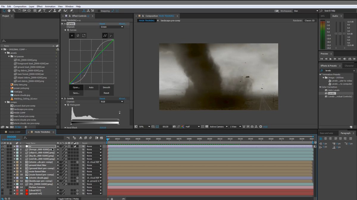Open the Composition menu
Image resolution: width=357 pixels, height=200 pixels.
(x=20, y=6)
